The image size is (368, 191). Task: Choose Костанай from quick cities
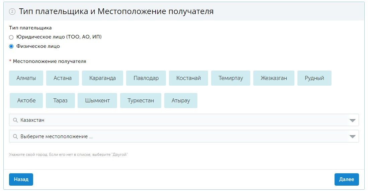pos(188,78)
